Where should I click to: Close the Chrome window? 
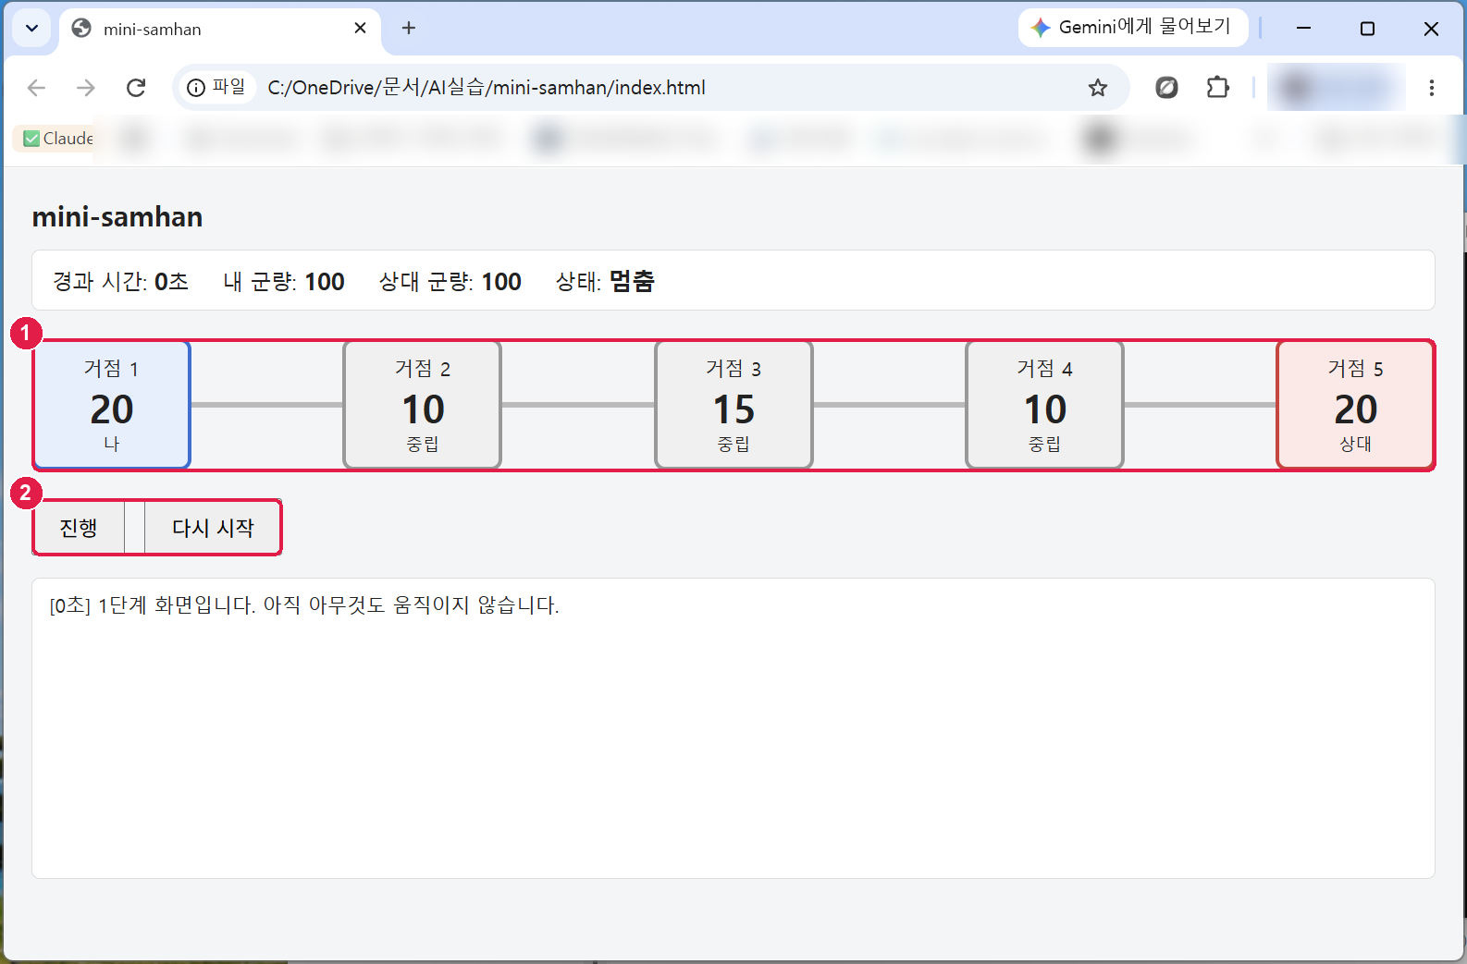(1431, 29)
